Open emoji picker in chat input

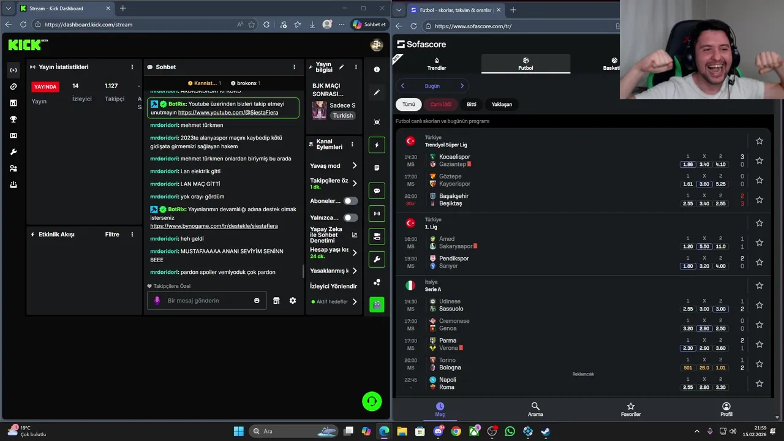pos(257,301)
